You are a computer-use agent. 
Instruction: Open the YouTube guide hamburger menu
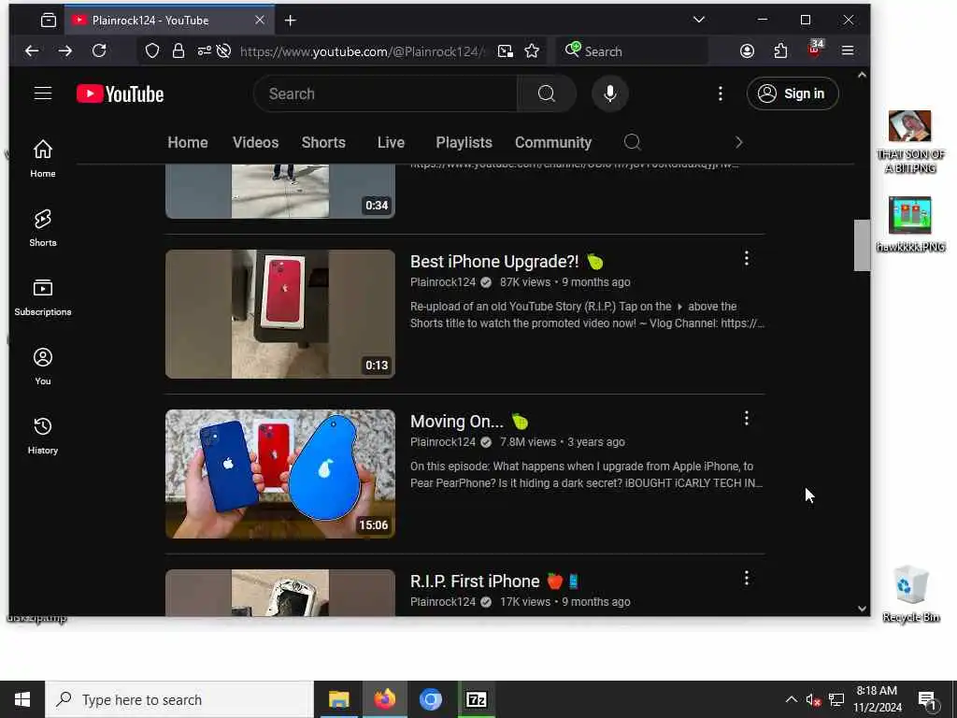43,93
